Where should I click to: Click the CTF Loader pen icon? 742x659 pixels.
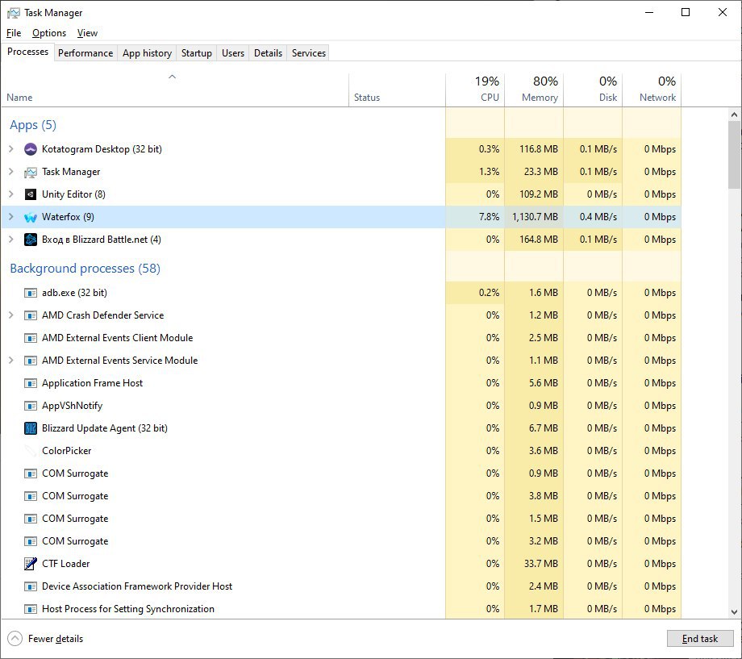[31, 564]
